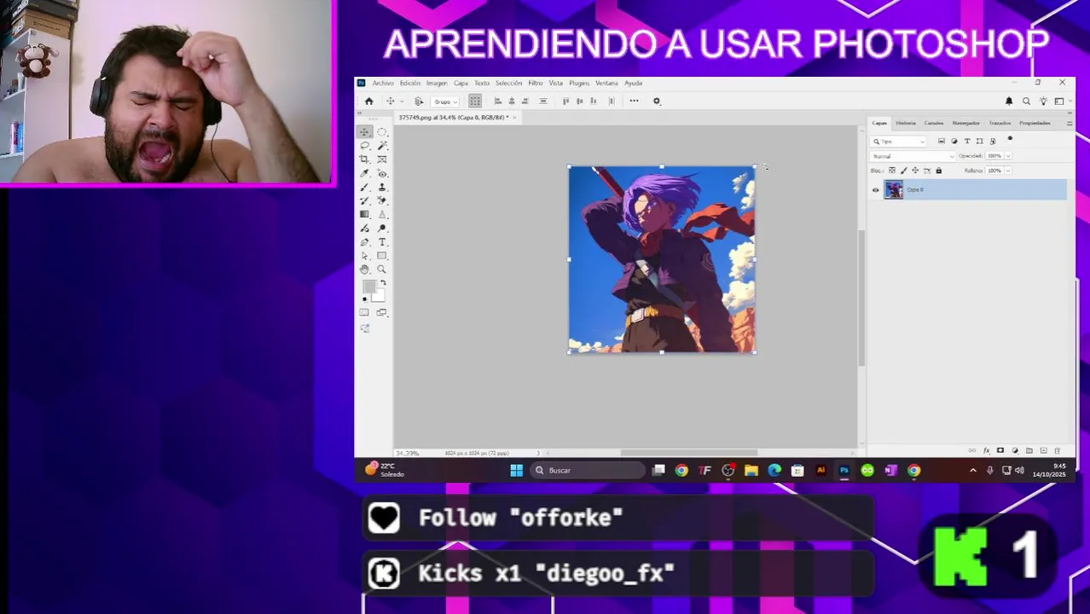Toggle show transform controls button

tap(475, 101)
